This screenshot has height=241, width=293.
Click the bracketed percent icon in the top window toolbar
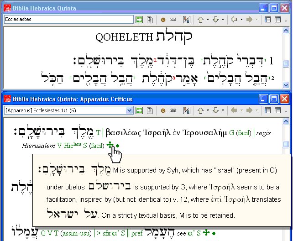coord(187,20)
